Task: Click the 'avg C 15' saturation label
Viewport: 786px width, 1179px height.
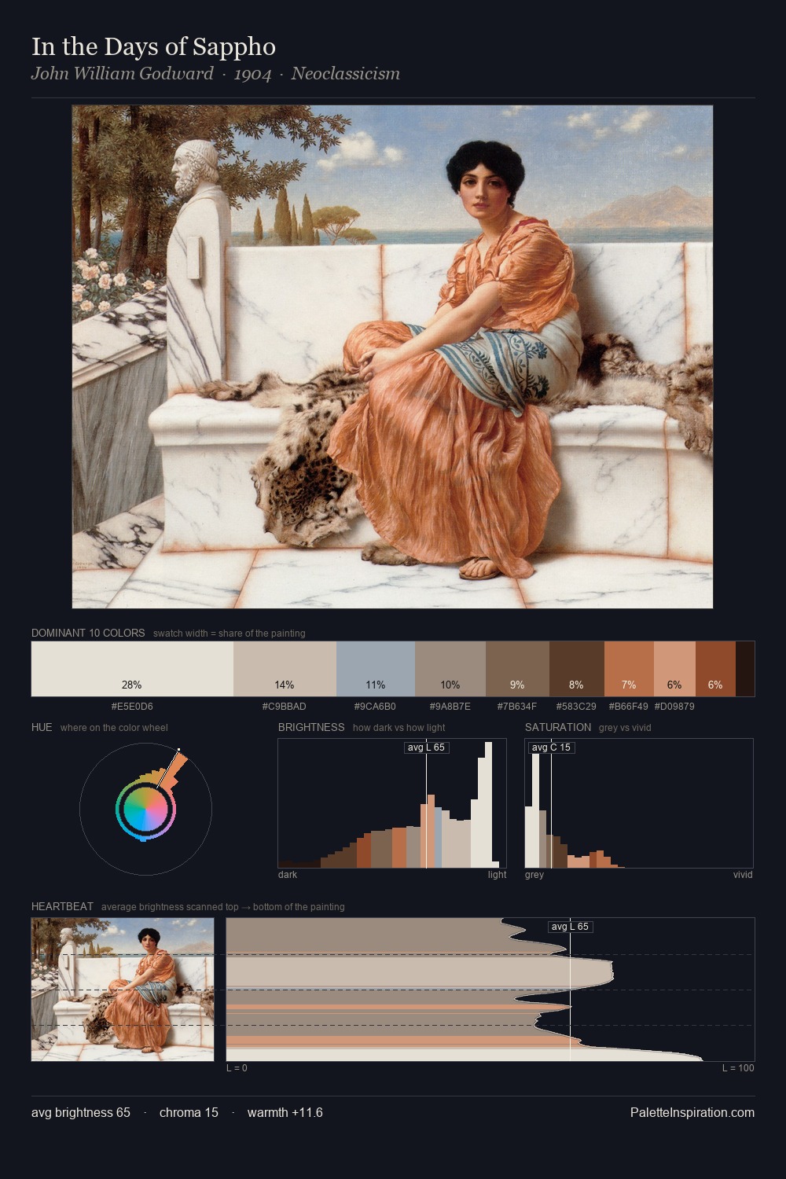Action: pos(551,747)
